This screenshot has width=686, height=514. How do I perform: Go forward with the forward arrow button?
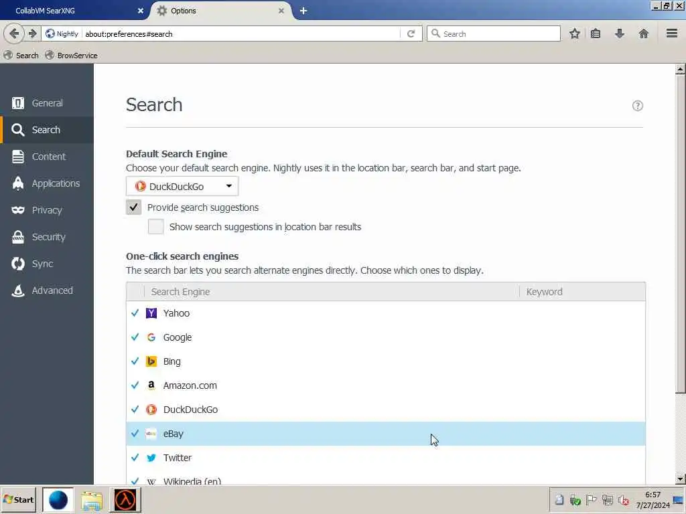(32, 33)
